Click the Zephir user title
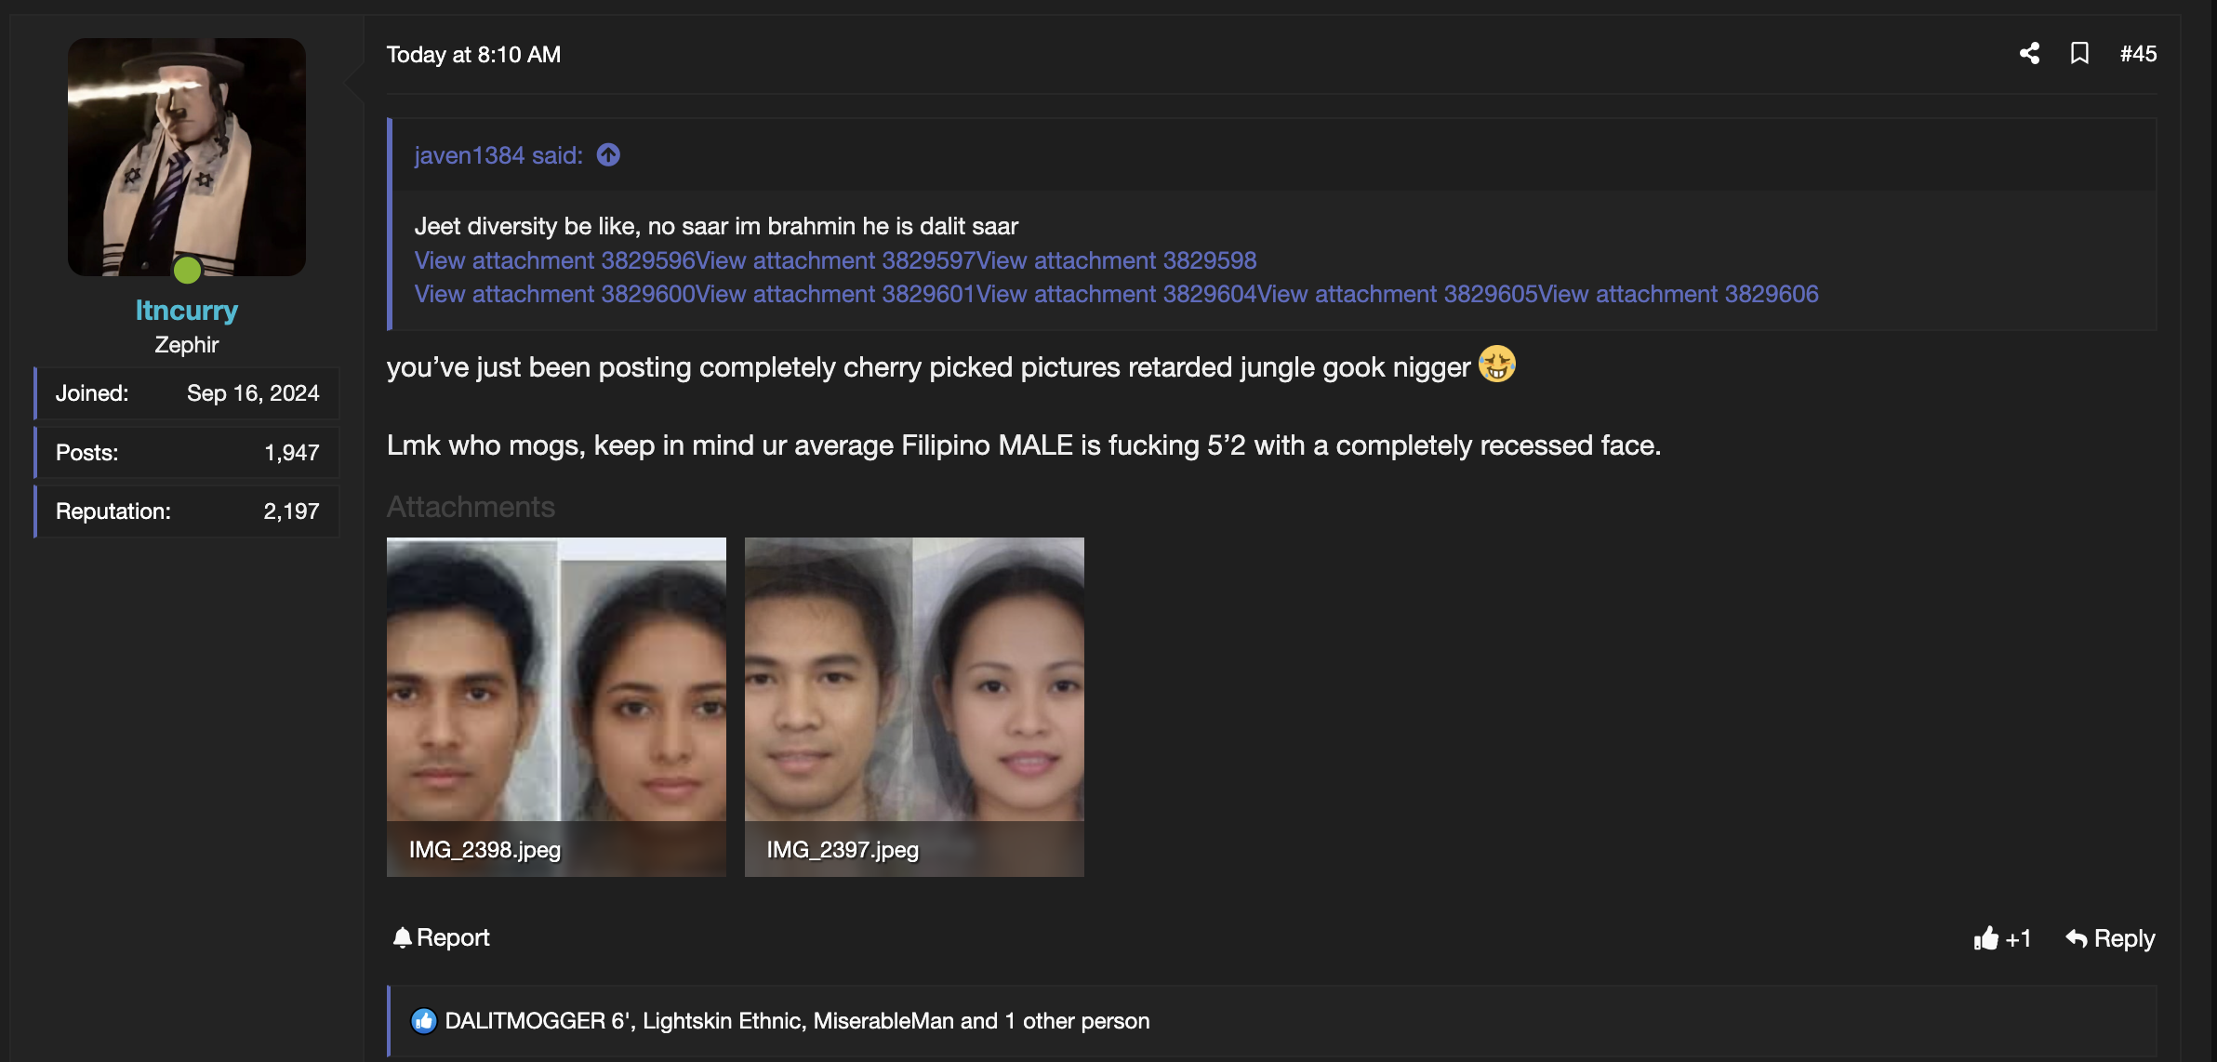The image size is (2217, 1062). click(187, 345)
